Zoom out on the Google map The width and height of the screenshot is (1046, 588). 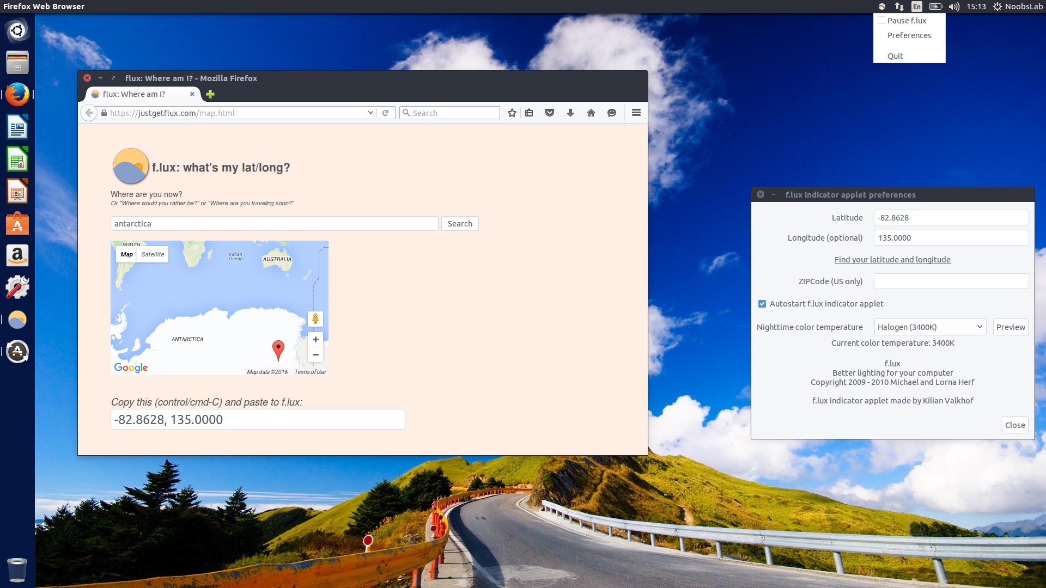click(x=315, y=355)
